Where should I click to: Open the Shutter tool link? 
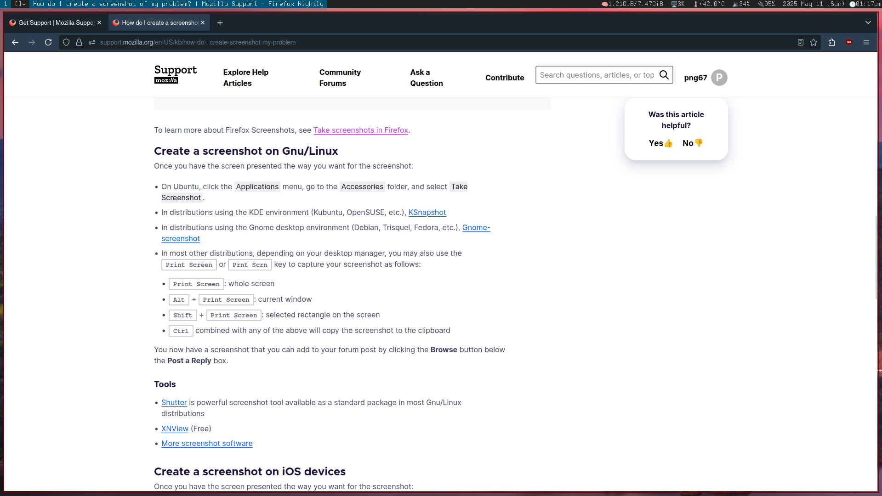coord(174,403)
